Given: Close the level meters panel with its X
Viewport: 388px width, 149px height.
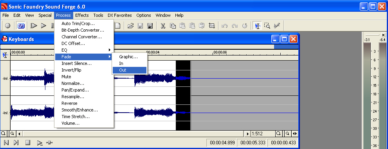Looking at the screenshot, I should click(x=383, y=35).
